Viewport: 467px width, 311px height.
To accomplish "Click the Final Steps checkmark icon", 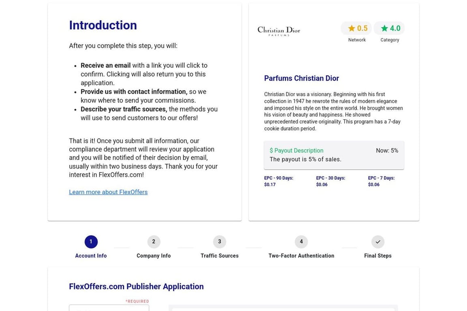I will 378,242.
